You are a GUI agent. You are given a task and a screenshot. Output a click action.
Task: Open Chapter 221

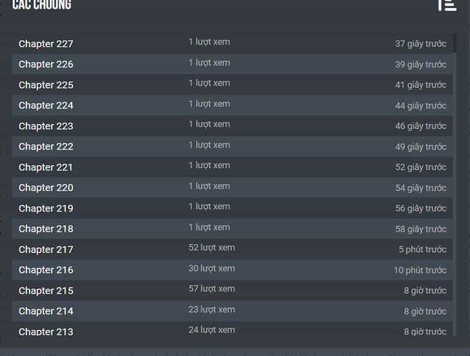pyautogui.click(x=46, y=167)
